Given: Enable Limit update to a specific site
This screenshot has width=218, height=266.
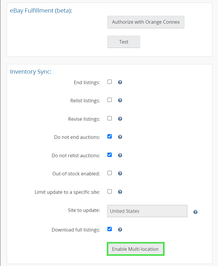Looking at the screenshot, I should tap(110, 191).
